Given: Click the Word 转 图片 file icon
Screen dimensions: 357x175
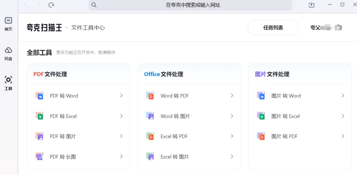Looking at the screenshot, I should (150, 116).
